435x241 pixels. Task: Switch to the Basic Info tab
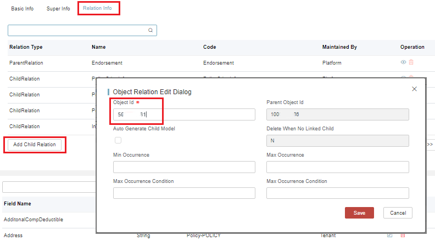pos(22,9)
